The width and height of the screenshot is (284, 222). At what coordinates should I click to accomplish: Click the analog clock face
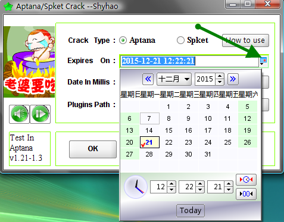[136, 187]
